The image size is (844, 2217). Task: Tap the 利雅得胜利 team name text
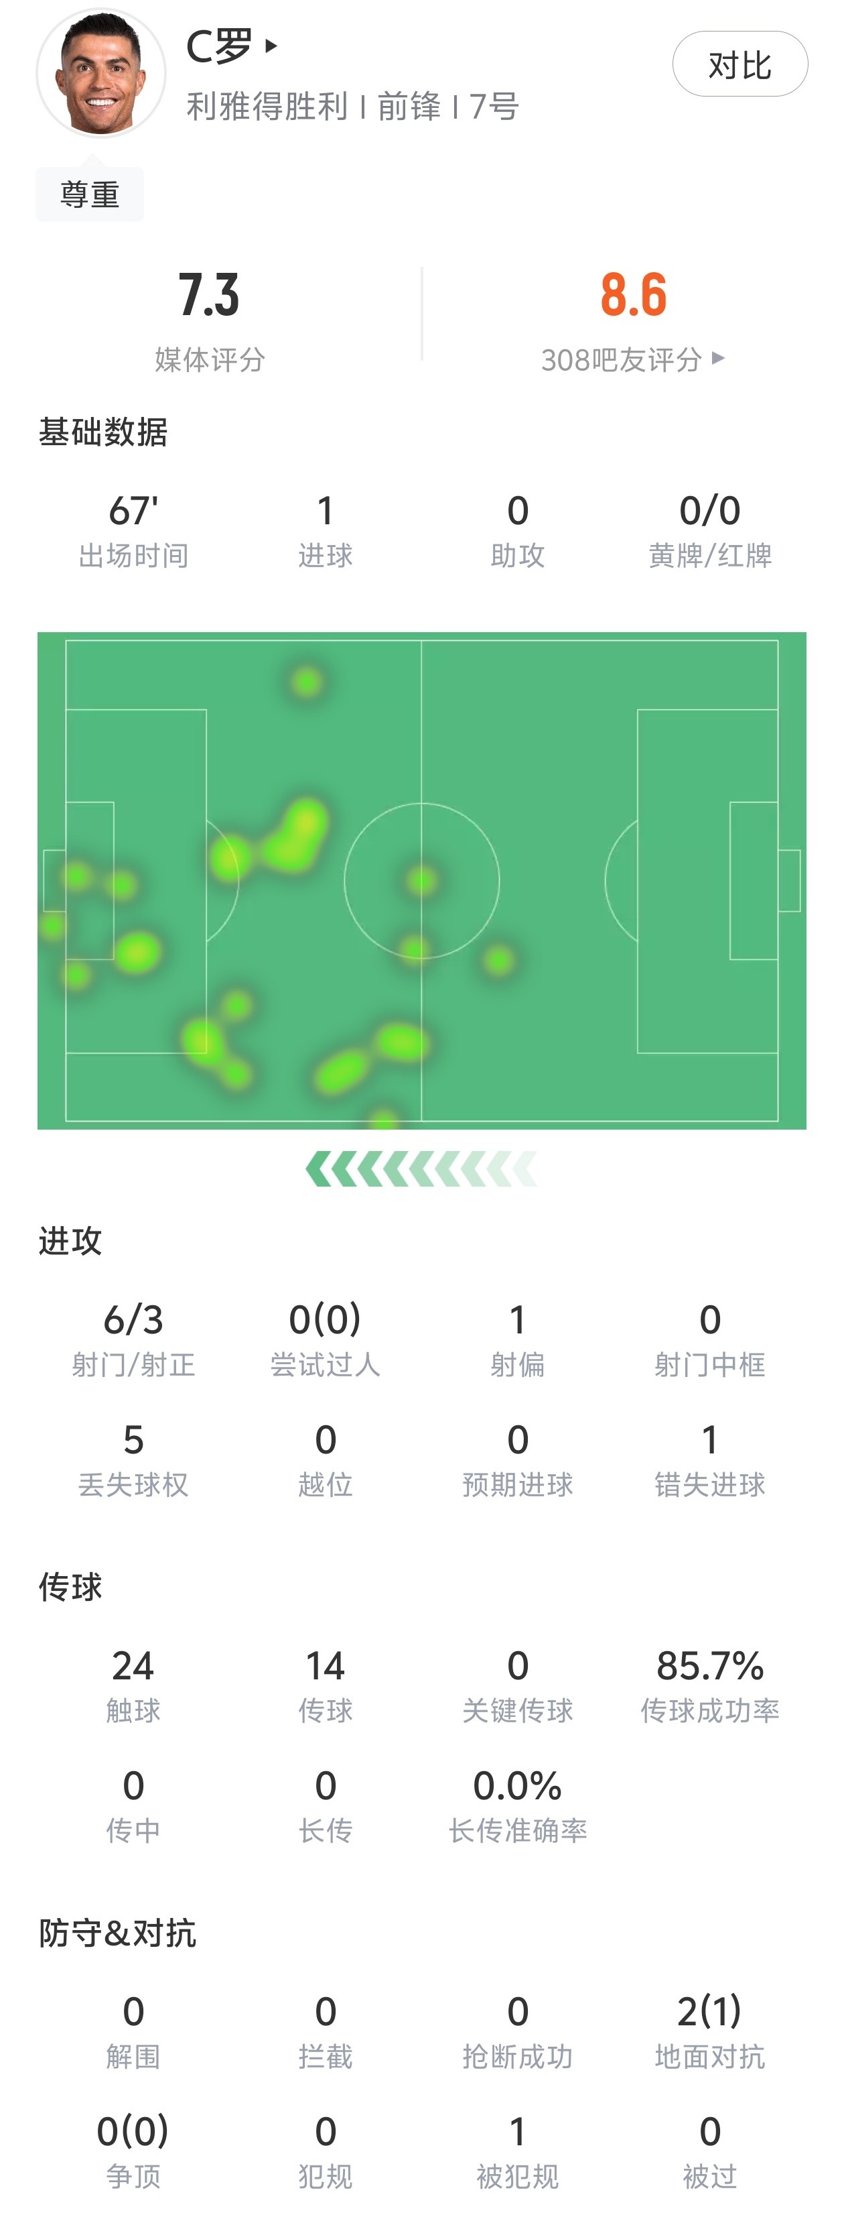tap(267, 107)
